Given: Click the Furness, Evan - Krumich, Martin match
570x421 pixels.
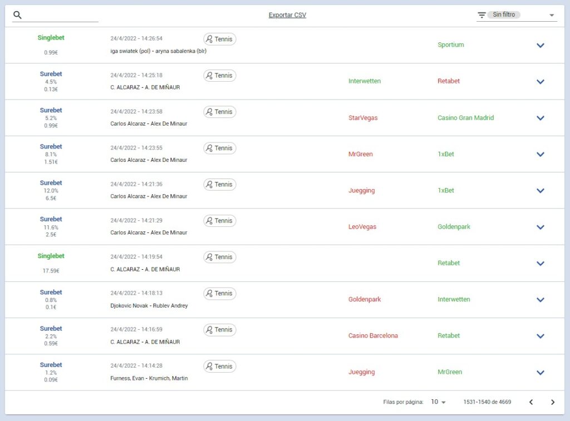Looking at the screenshot, I should tap(149, 379).
